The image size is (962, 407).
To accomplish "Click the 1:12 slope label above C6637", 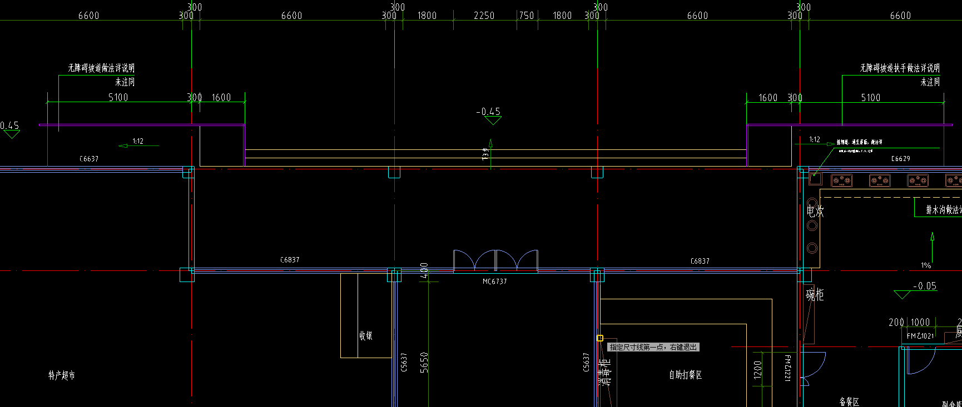I will tap(138, 141).
